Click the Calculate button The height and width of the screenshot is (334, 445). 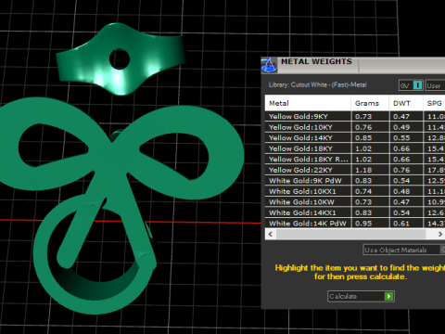tap(361, 296)
